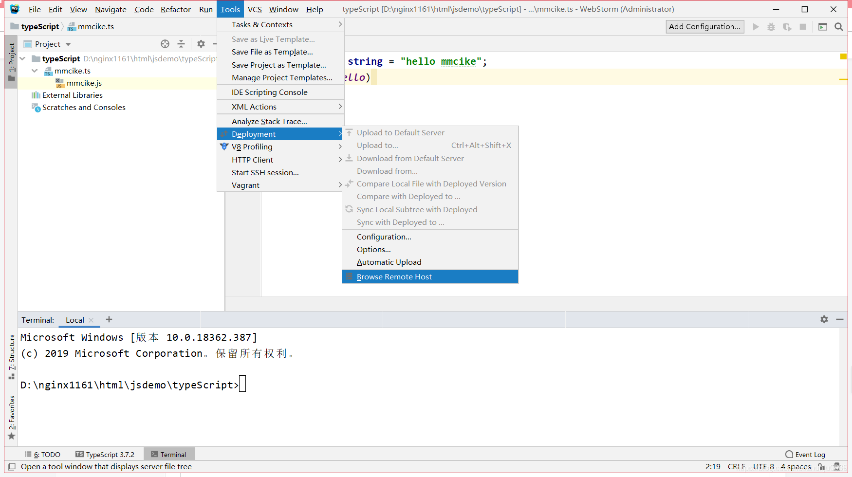Open Project panel settings gear
The width and height of the screenshot is (852, 477).
click(x=201, y=44)
